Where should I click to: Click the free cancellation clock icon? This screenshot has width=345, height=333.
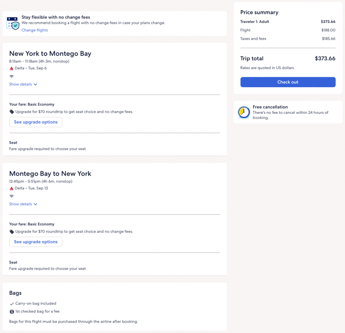tap(244, 112)
